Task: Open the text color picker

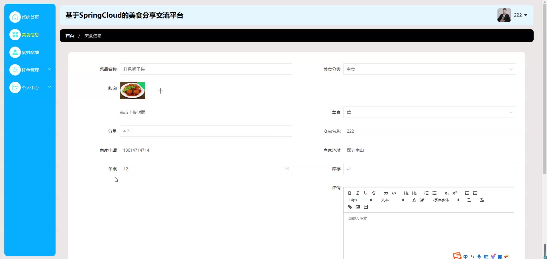Action: pyautogui.click(x=414, y=200)
